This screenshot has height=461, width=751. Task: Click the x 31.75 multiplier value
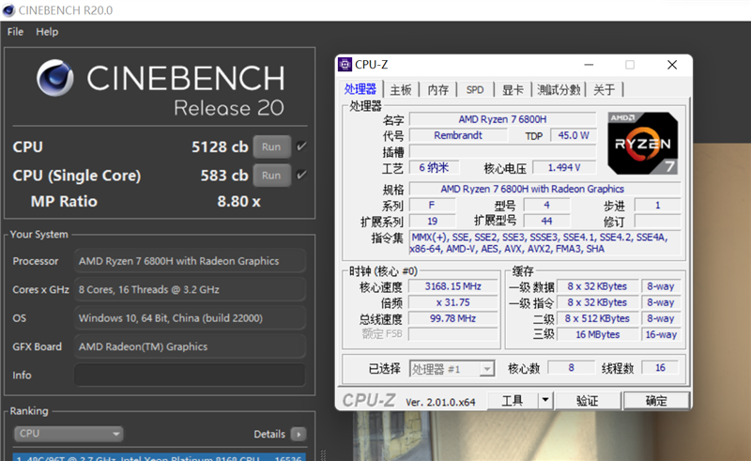[452, 302]
